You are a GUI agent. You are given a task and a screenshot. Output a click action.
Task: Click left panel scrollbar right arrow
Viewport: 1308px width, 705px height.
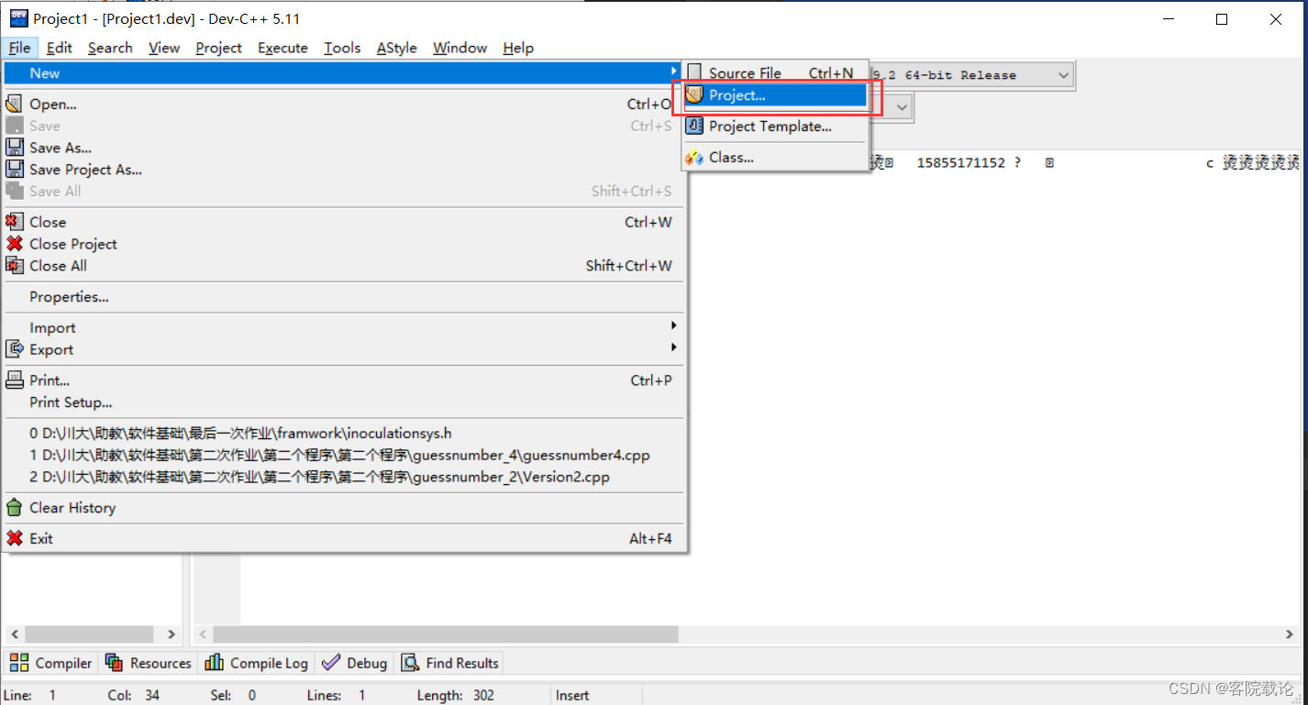(171, 633)
